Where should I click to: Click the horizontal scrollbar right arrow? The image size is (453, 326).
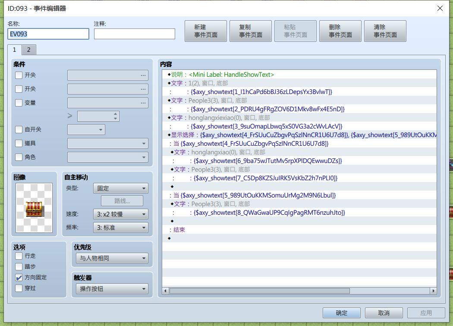pos(433,291)
